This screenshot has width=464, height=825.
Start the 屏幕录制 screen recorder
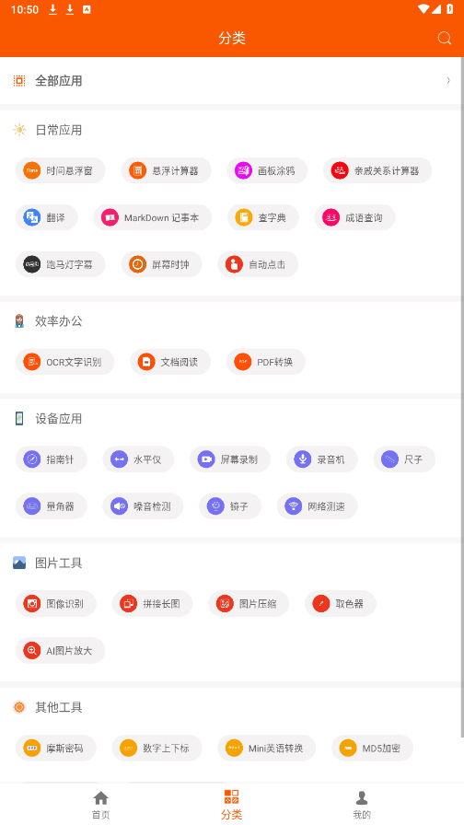(230, 459)
